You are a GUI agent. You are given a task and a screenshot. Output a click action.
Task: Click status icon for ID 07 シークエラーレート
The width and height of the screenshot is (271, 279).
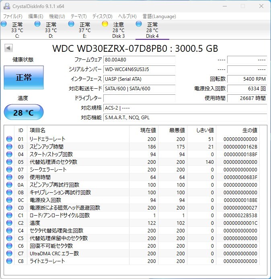(x=9, y=169)
